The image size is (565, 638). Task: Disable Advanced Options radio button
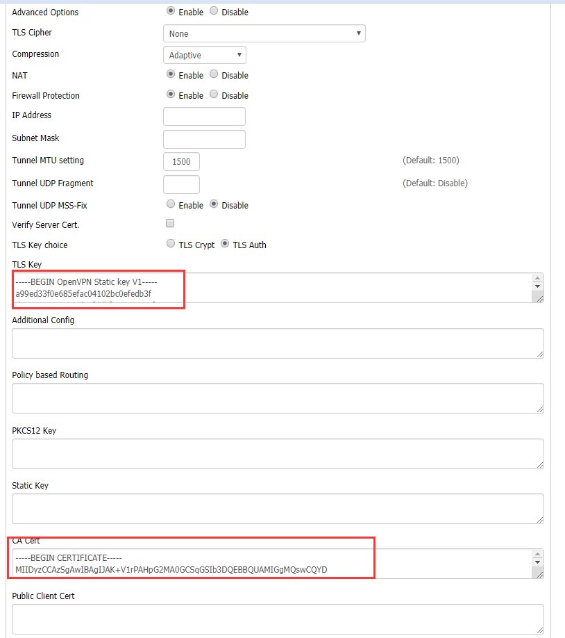[x=214, y=11]
